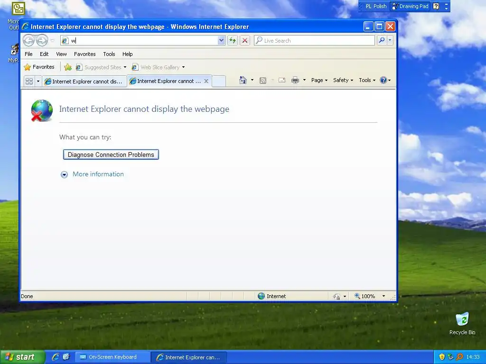Expand the zoom level dropdown arrow
The image size is (486, 364).
coord(383,296)
